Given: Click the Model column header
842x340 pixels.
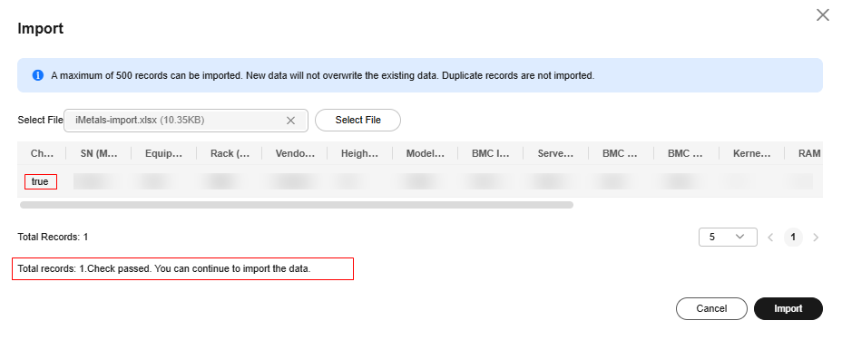Looking at the screenshot, I should point(426,153).
